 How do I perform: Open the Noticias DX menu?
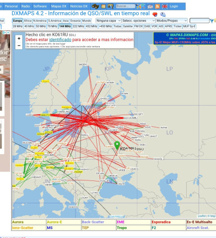tap(79, 6)
